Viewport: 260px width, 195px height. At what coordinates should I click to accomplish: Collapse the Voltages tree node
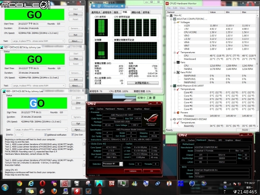coord(175,22)
